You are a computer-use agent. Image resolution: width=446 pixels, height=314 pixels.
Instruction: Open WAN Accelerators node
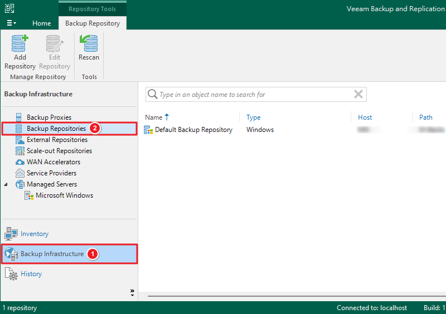click(54, 162)
